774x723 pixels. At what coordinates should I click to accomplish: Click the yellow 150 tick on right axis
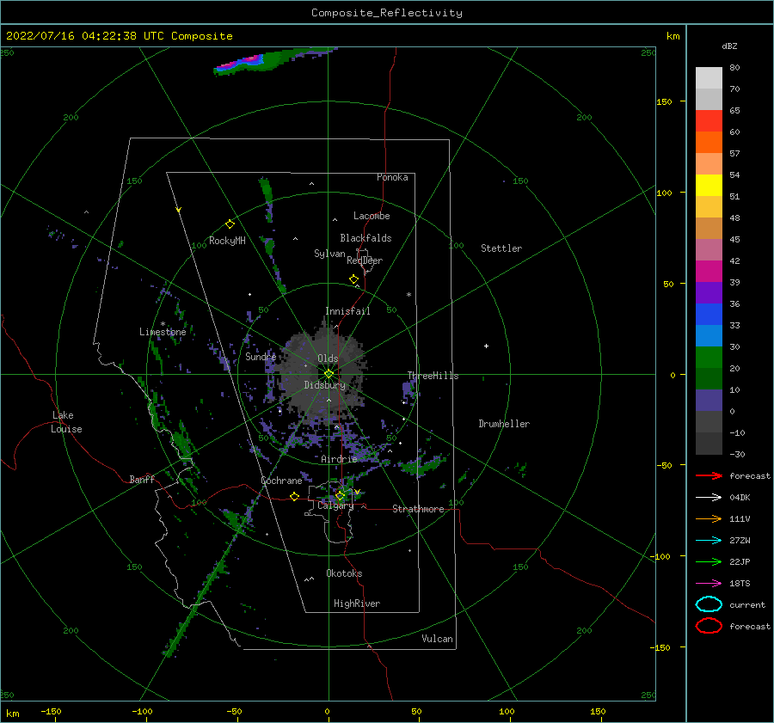(x=664, y=101)
